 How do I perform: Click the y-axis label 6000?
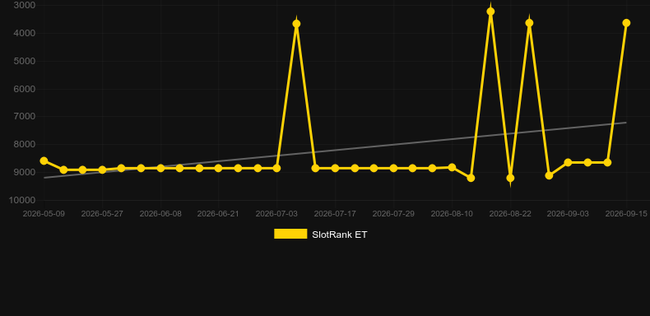coord(25,89)
